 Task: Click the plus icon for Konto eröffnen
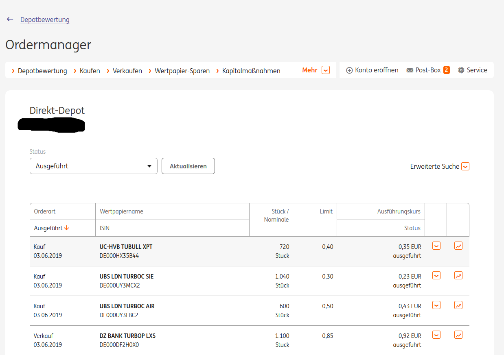[x=349, y=70]
